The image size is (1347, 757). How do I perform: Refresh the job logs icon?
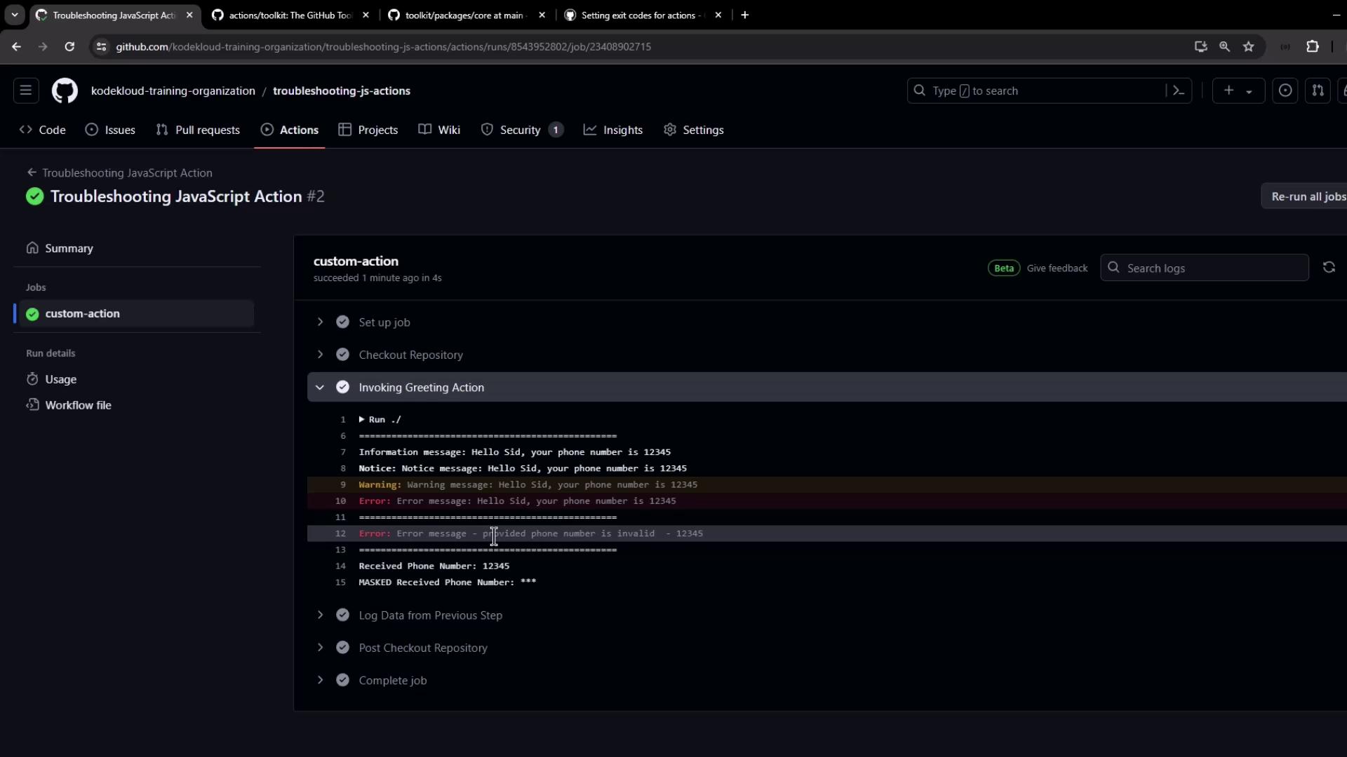pos(1329,268)
